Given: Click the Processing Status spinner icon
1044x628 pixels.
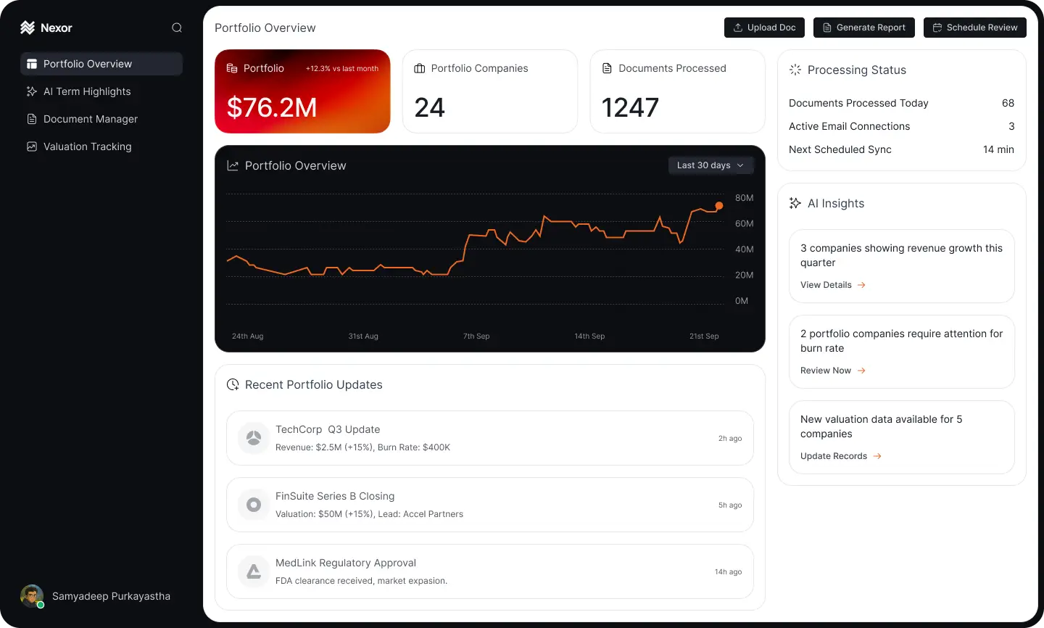Looking at the screenshot, I should (795, 70).
